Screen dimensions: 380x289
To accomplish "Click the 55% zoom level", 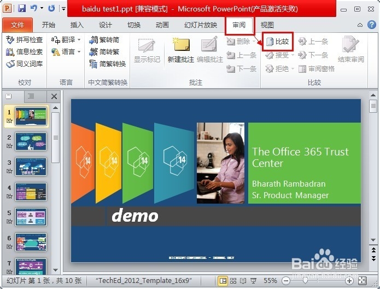I will [270, 281].
